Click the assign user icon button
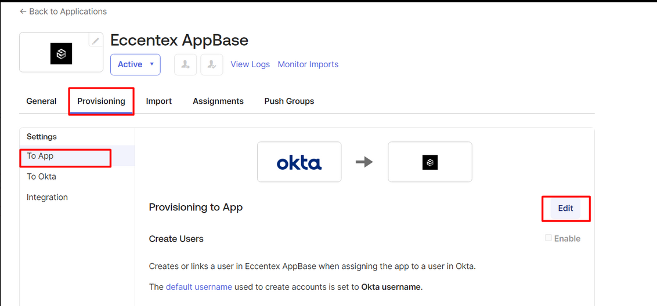The image size is (657, 306). pos(185,64)
